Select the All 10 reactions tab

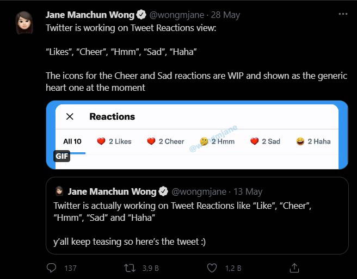click(72, 141)
